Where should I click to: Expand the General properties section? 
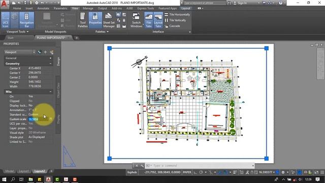pos(50,58)
